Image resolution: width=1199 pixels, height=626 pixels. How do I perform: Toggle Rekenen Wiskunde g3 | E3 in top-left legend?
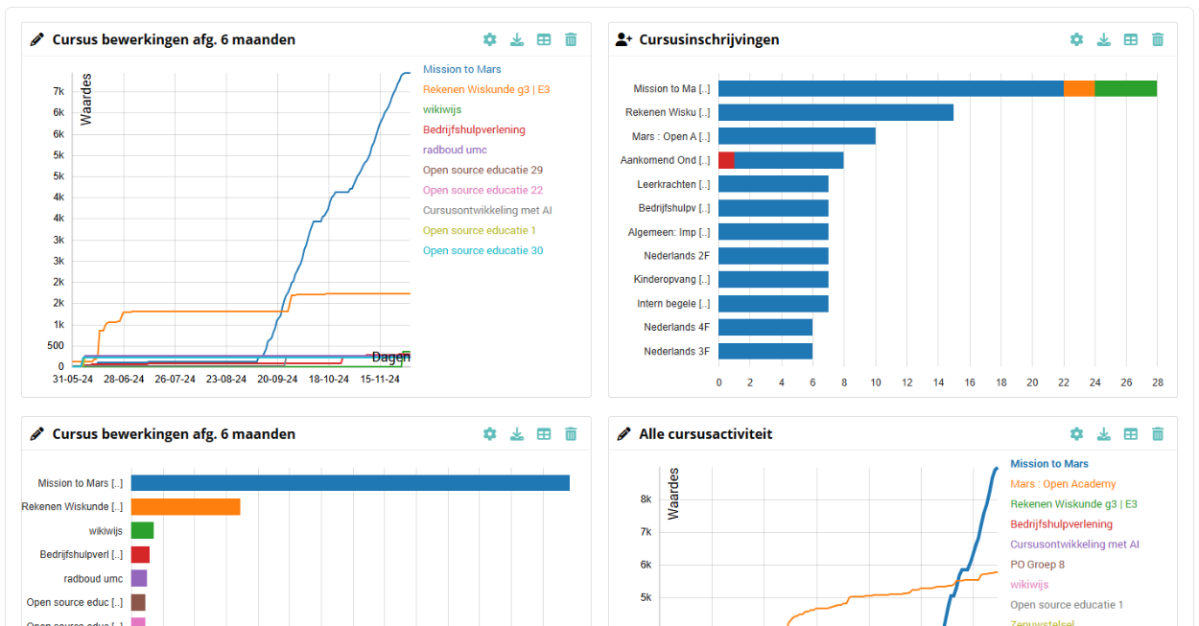(485, 89)
